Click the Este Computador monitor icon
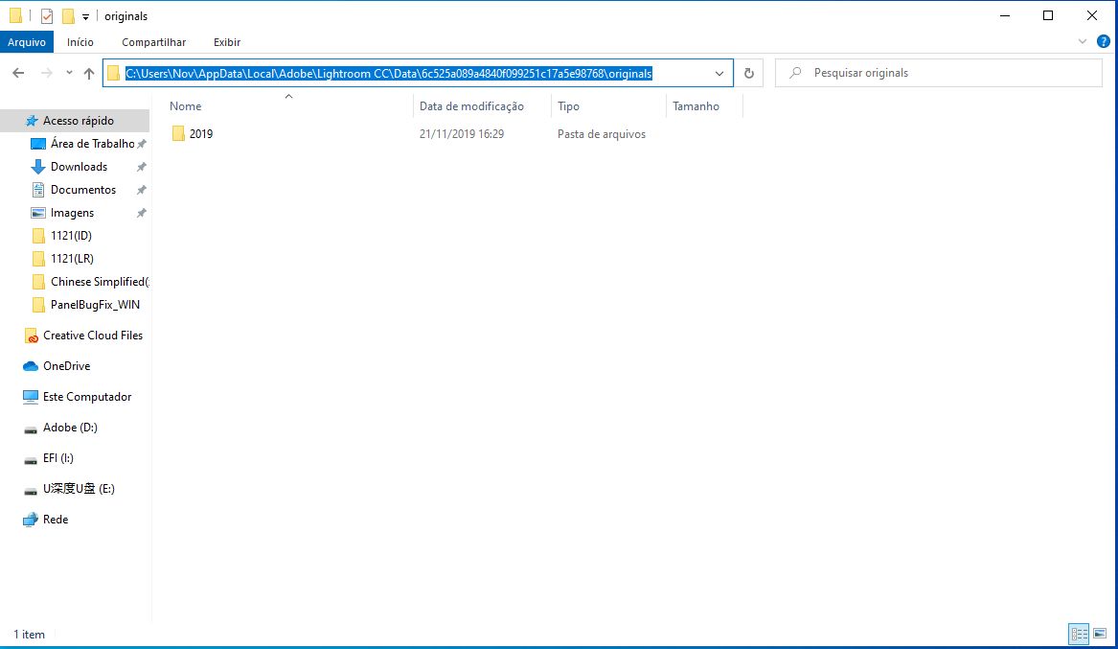The height and width of the screenshot is (649, 1118). point(30,397)
